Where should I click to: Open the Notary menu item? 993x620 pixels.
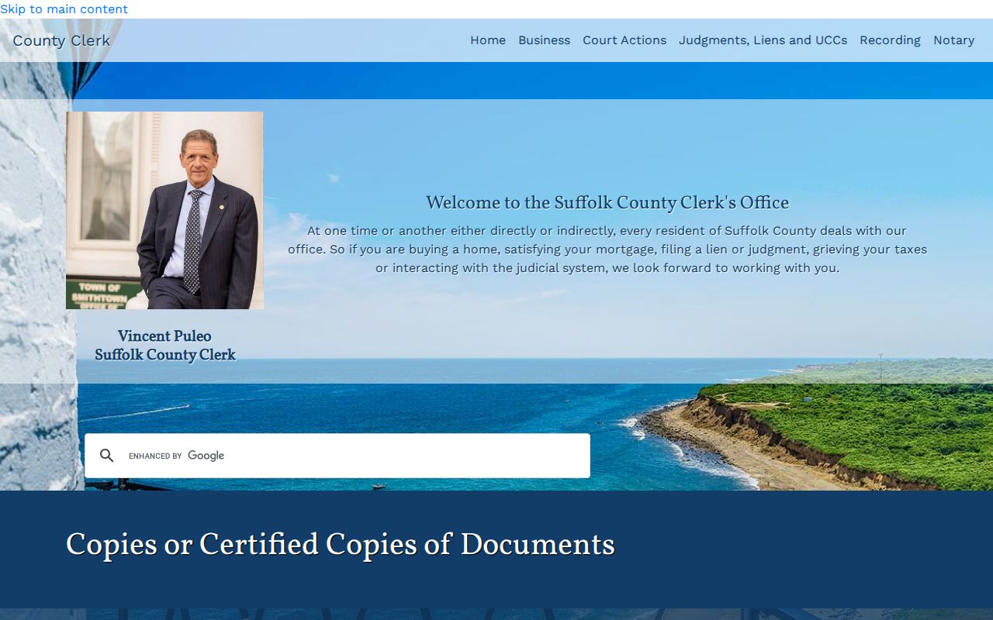(953, 40)
